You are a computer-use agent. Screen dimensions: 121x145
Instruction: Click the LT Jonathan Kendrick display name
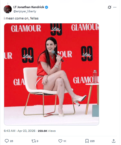click(29, 7)
